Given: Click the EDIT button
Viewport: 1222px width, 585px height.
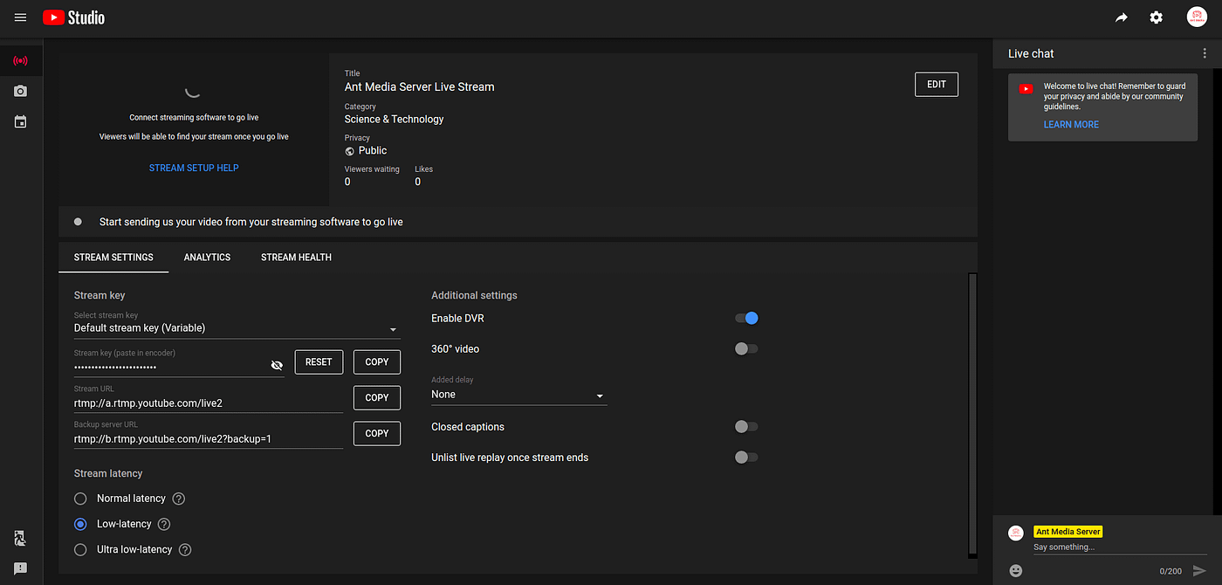Looking at the screenshot, I should pyautogui.click(x=937, y=85).
